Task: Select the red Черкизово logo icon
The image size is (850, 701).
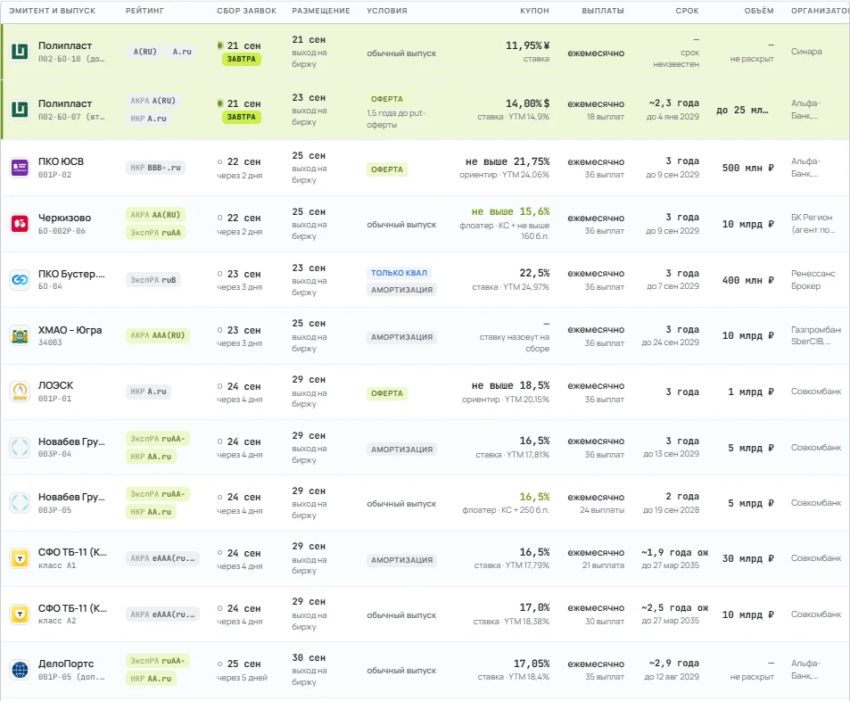Action: pyautogui.click(x=20, y=223)
